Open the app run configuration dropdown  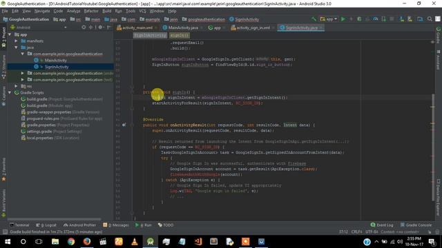[329, 19]
